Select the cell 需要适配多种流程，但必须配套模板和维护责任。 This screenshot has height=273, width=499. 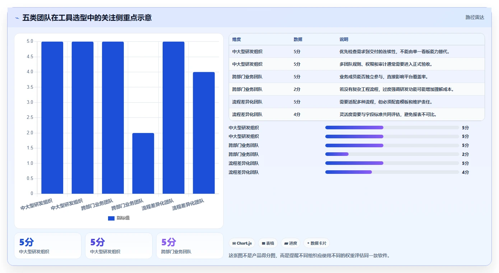point(386,102)
